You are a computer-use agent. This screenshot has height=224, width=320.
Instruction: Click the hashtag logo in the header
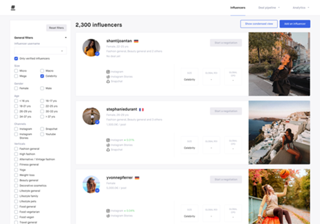[13, 8]
